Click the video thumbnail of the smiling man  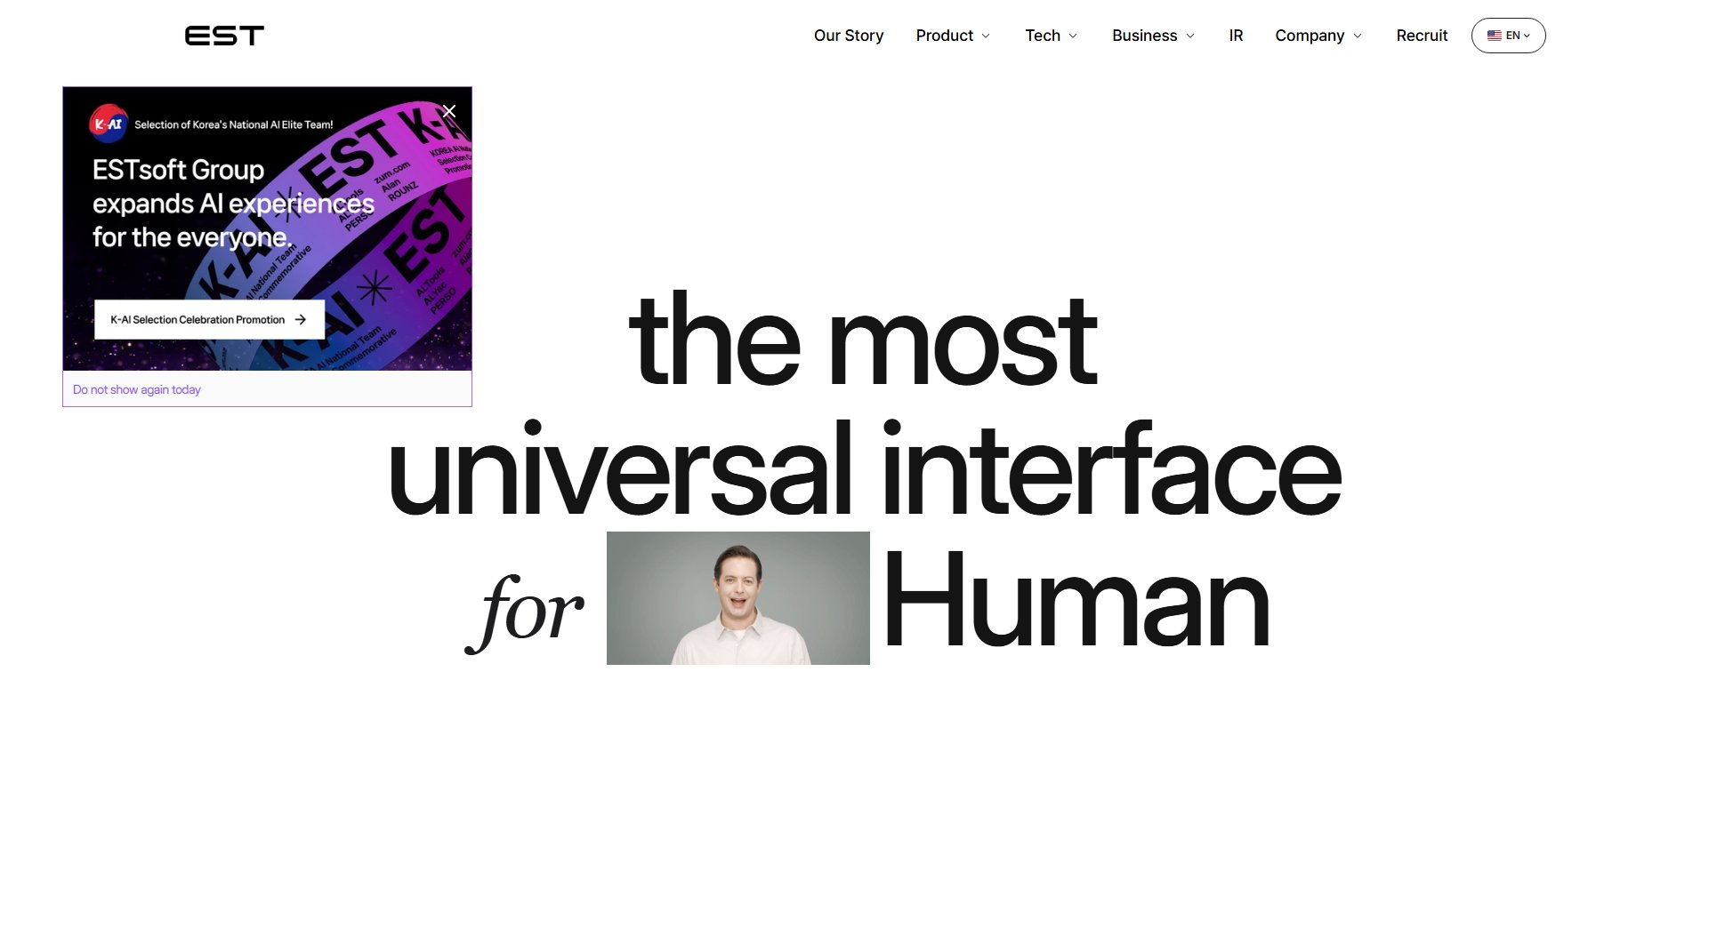point(738,598)
